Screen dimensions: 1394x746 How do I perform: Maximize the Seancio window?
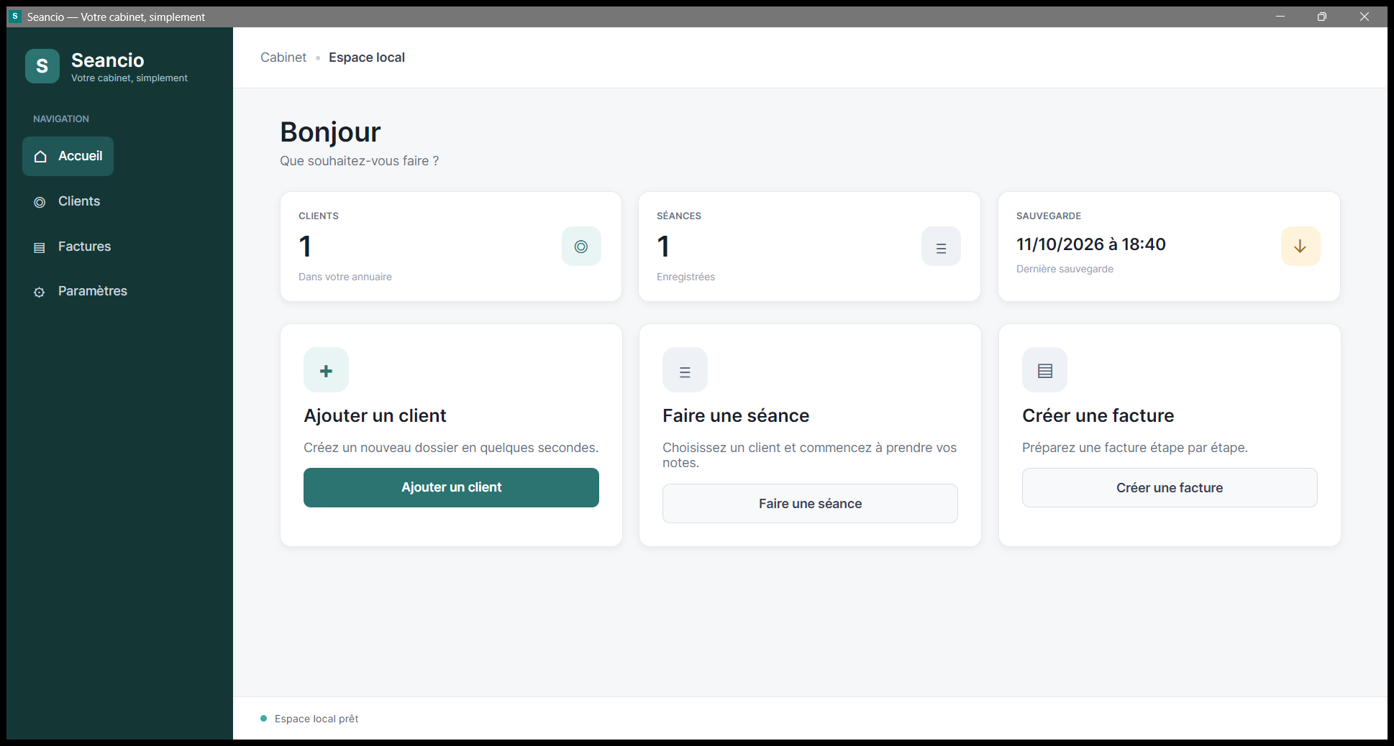click(1322, 17)
